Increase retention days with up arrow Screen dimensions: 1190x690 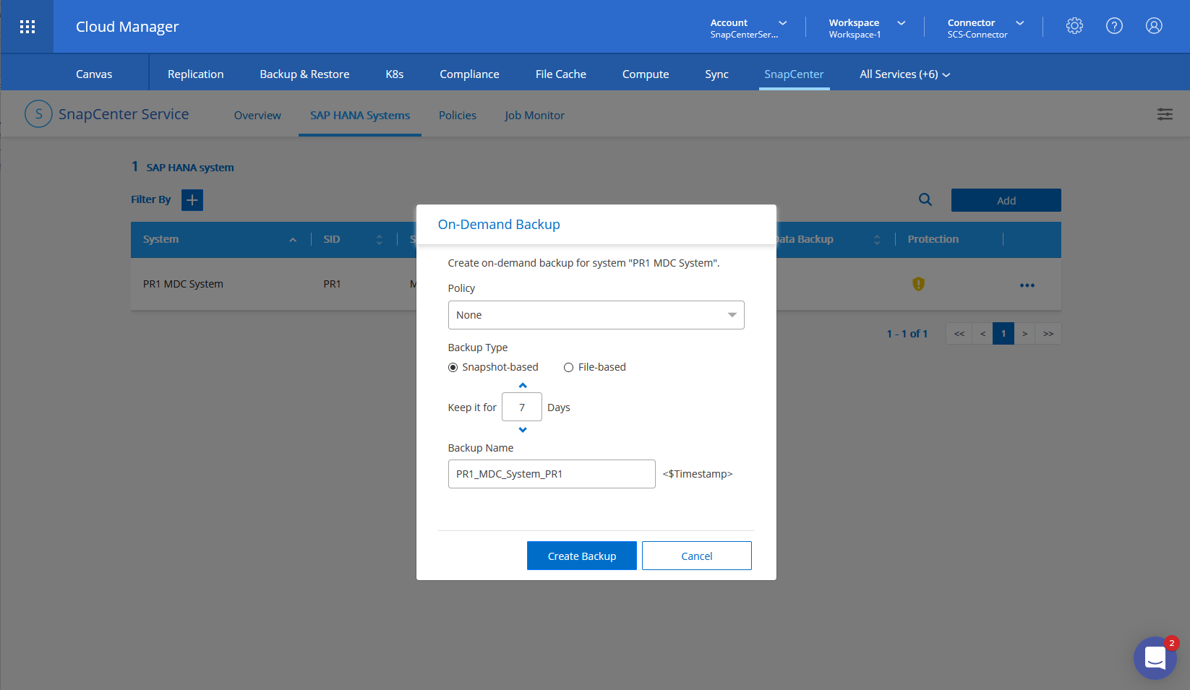(x=523, y=386)
